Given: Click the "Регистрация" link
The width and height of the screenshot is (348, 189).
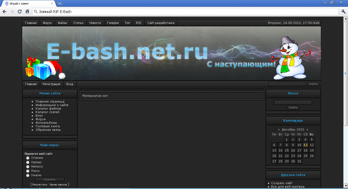Looking at the screenshot, I should tap(51, 84).
